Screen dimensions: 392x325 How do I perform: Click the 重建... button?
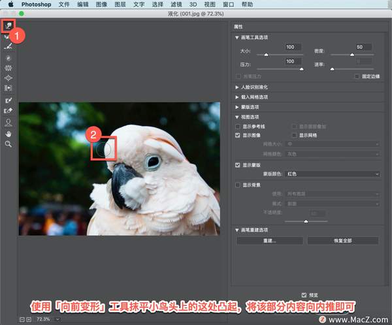269,241
